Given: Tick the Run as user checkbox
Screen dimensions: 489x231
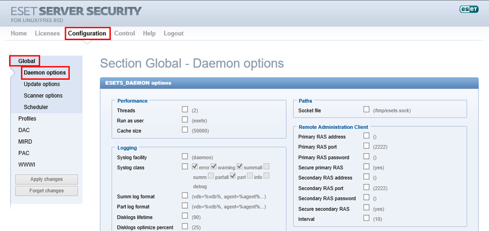Looking at the screenshot, I should click(x=185, y=119).
